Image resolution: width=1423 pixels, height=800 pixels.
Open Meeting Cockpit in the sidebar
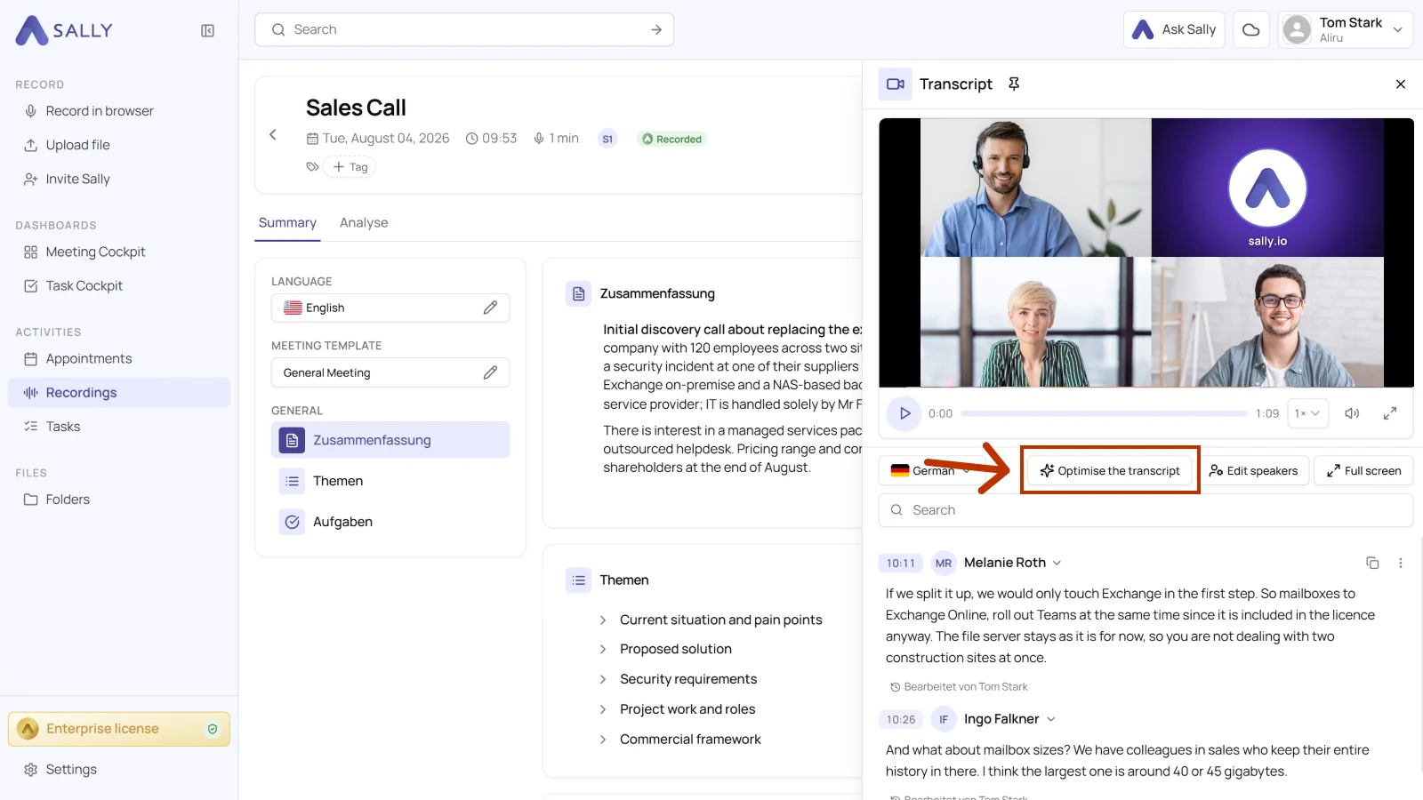pos(95,252)
